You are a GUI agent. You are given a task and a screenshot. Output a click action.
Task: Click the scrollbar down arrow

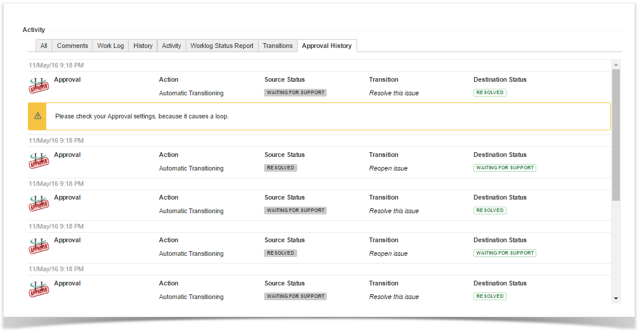(x=616, y=298)
